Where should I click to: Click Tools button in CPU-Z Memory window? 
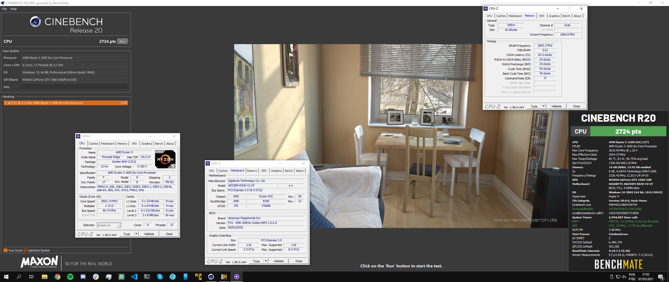(534, 106)
